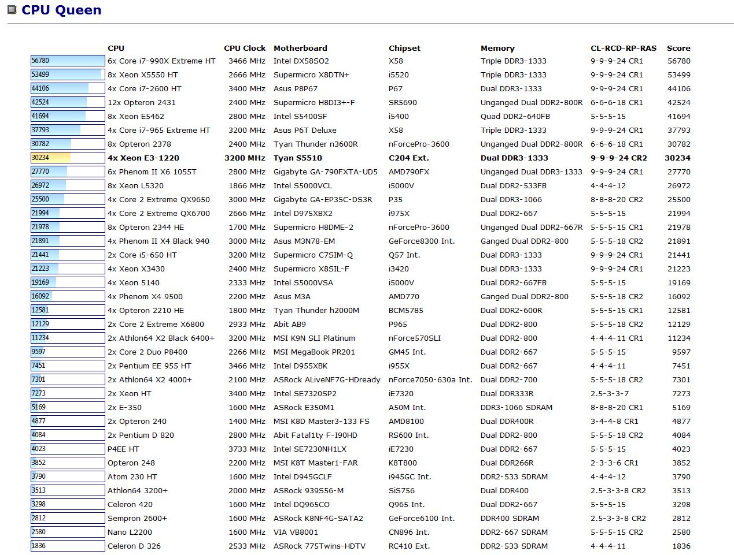
Task: Select 4x Core 2 Extreme QX9650
Action: [x=158, y=199]
